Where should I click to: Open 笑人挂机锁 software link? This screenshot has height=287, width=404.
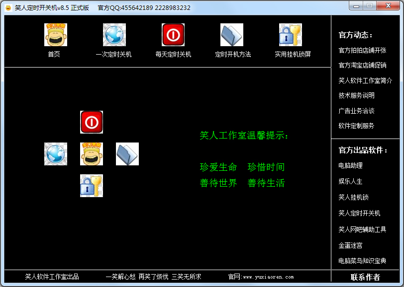coord(353,197)
